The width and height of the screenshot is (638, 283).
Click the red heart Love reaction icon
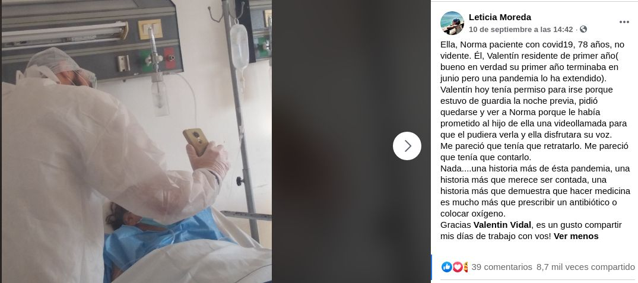458,267
